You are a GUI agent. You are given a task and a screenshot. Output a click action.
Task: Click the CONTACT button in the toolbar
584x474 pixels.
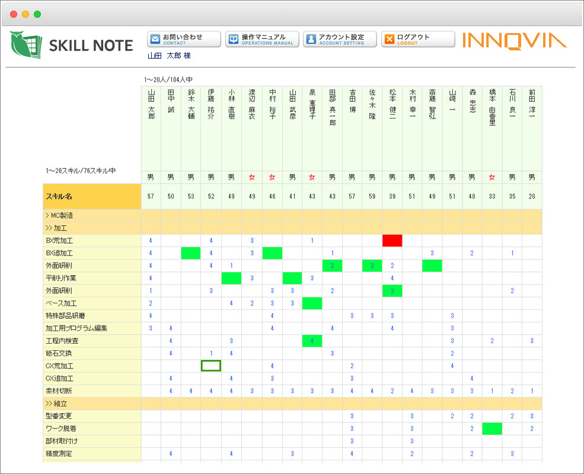[x=183, y=39]
